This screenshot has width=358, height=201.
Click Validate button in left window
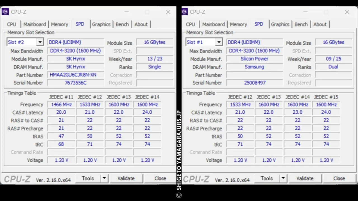[126, 178]
